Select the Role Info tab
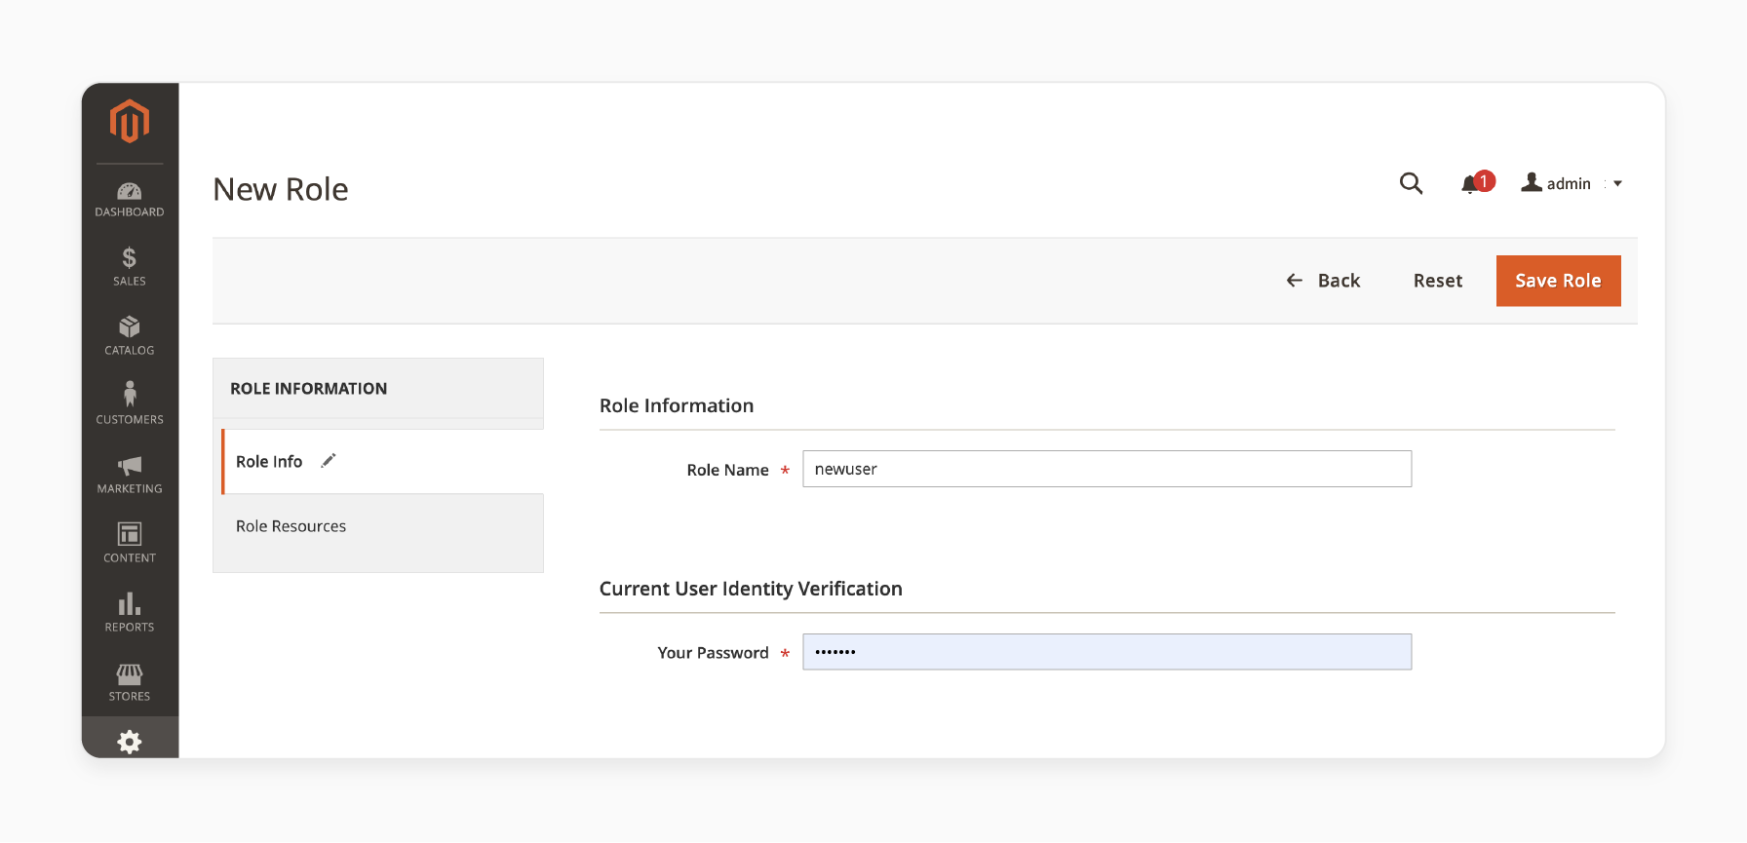1747x843 pixels. 382,461
